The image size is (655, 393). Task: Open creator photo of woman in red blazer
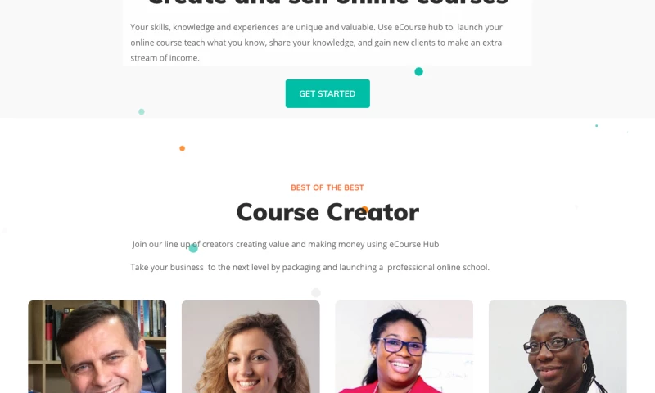404,346
